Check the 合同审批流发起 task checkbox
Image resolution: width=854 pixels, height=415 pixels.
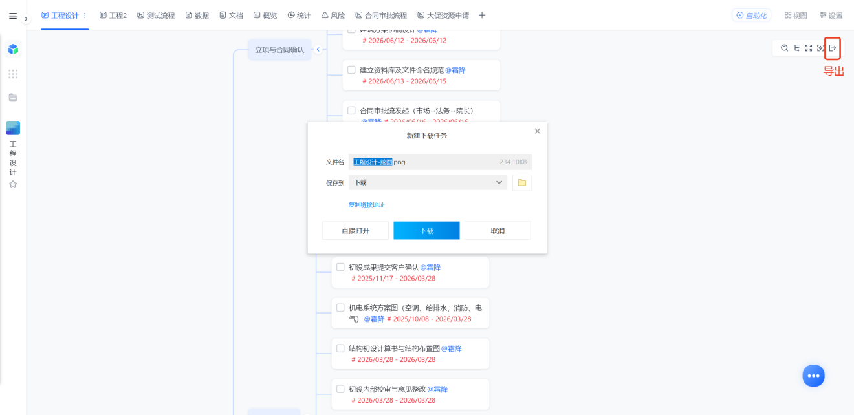pos(351,111)
